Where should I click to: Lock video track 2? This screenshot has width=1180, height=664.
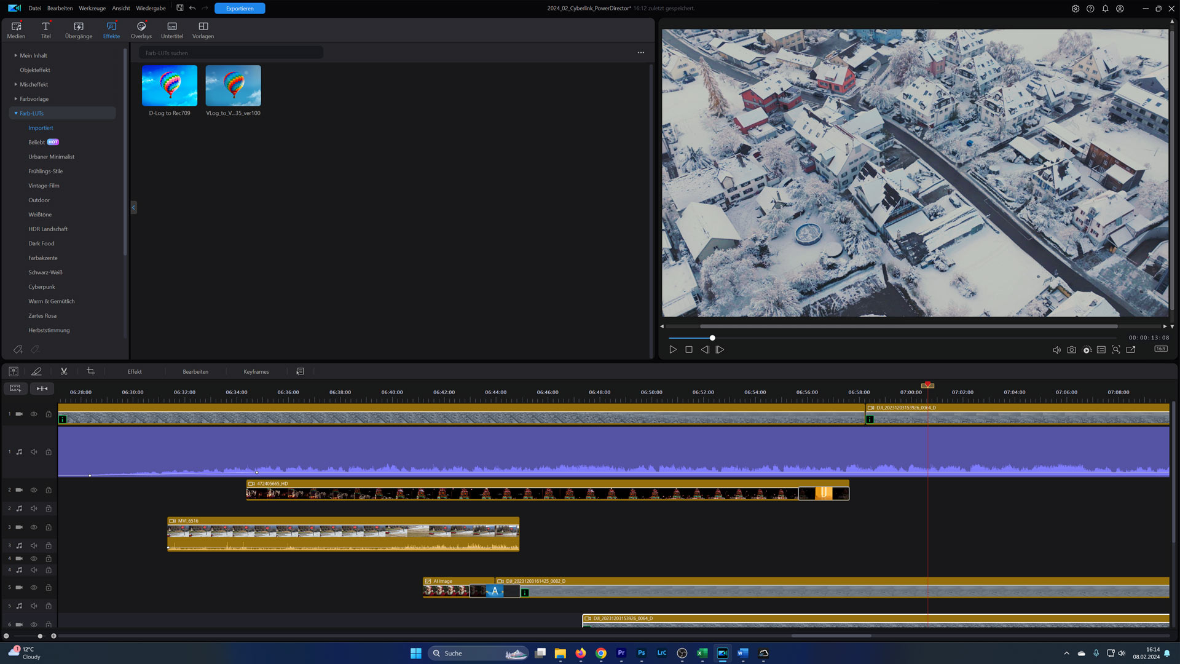point(49,490)
